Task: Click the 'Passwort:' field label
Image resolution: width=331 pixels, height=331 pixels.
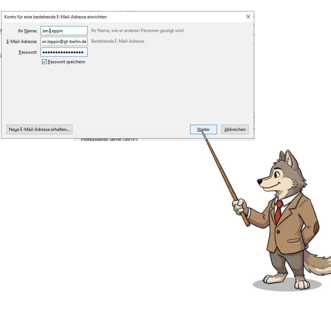Action: tap(28, 52)
